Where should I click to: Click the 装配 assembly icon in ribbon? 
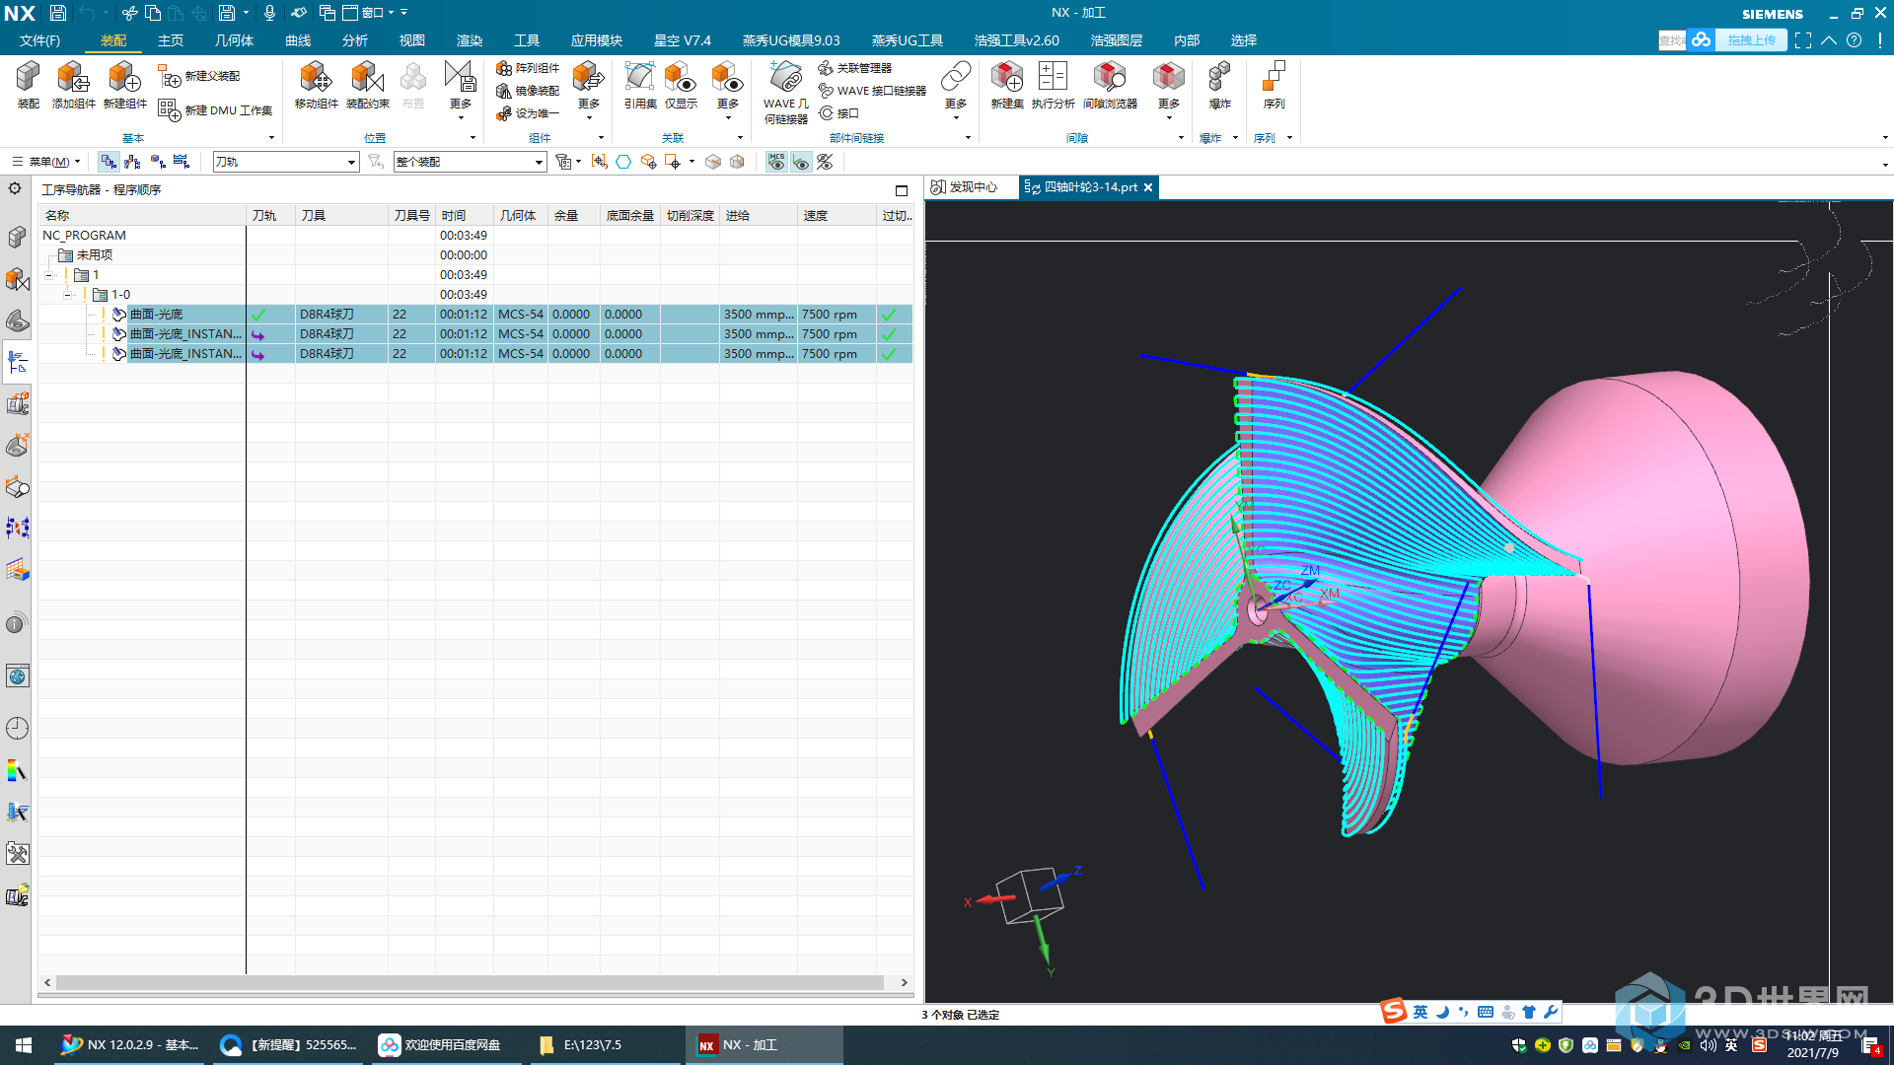pyautogui.click(x=29, y=86)
